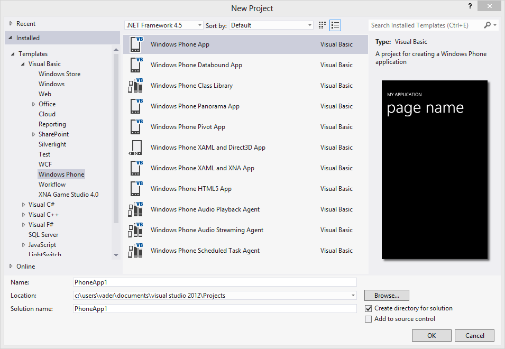
Task: Expand the SharePoint node
Action: tap(33, 134)
